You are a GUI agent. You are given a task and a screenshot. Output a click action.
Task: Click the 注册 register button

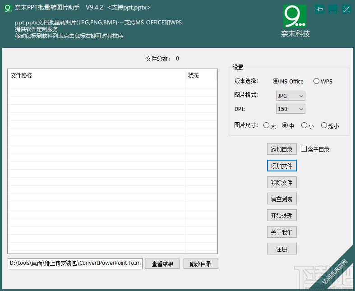[x=281, y=249]
